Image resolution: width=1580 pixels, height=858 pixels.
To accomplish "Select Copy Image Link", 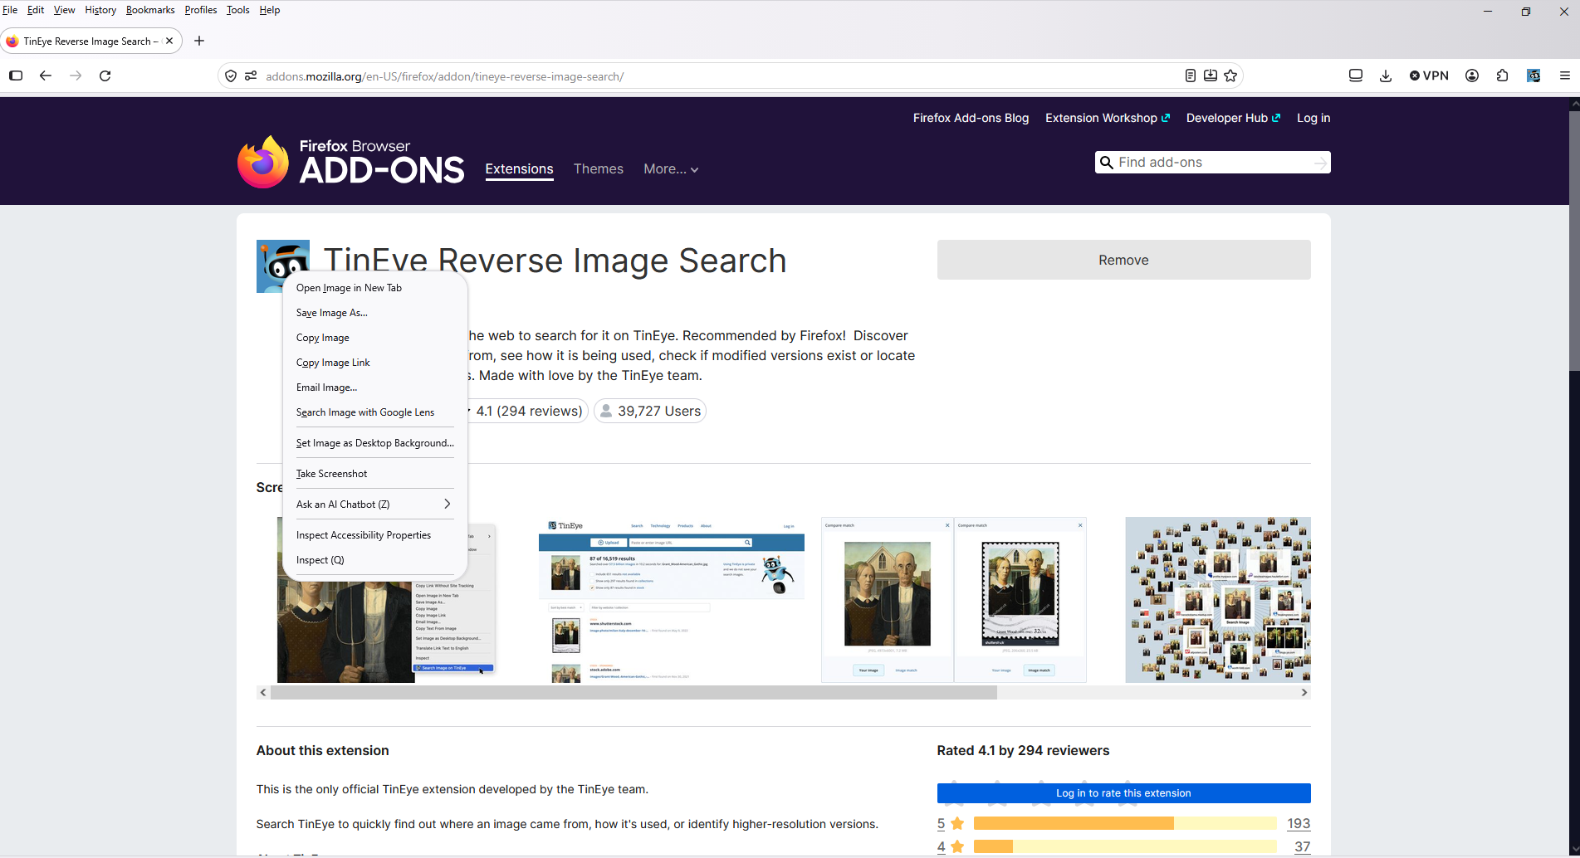I will (375, 363).
